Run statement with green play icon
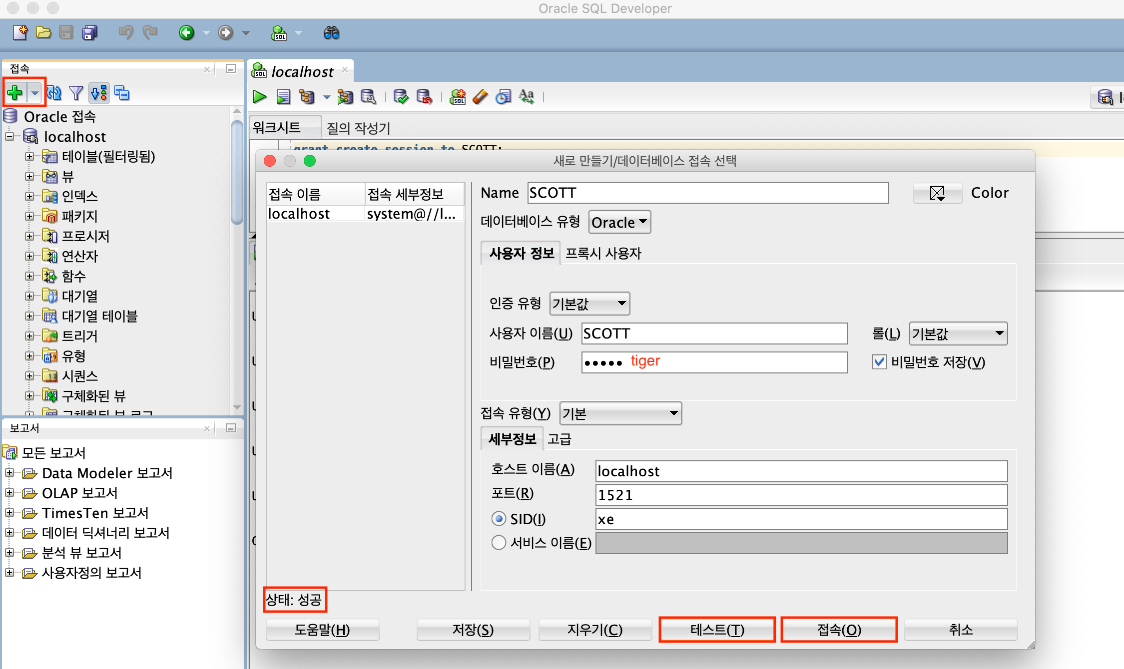Screen dimensions: 1124x669 point(259,96)
